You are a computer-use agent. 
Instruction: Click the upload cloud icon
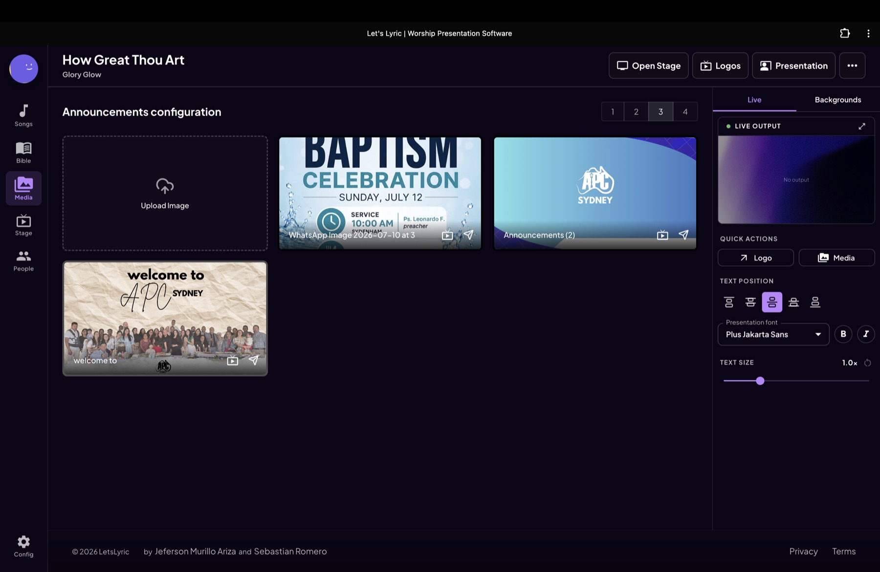(165, 186)
